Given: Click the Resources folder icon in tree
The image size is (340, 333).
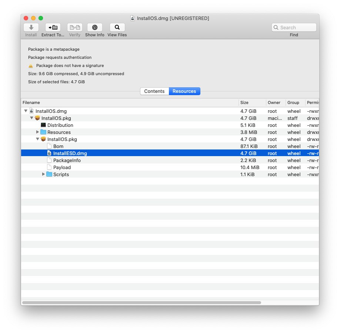Looking at the screenshot, I should click(x=43, y=132).
